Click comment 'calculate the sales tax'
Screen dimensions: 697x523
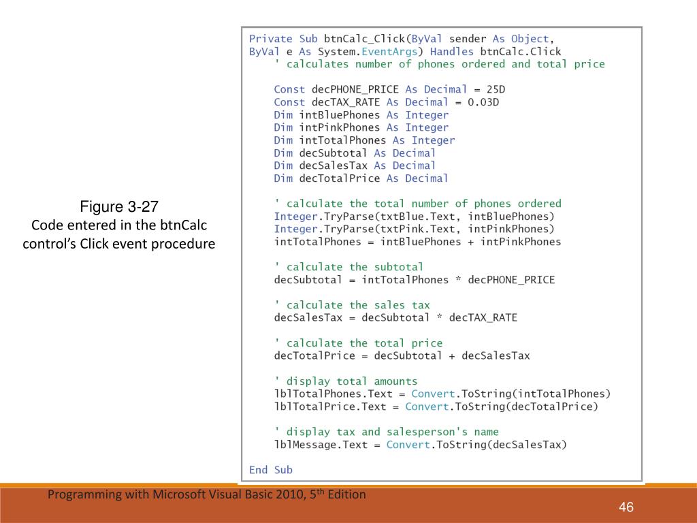pyautogui.click(x=352, y=305)
